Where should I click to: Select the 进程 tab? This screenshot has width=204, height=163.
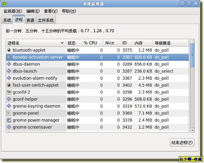(19, 20)
